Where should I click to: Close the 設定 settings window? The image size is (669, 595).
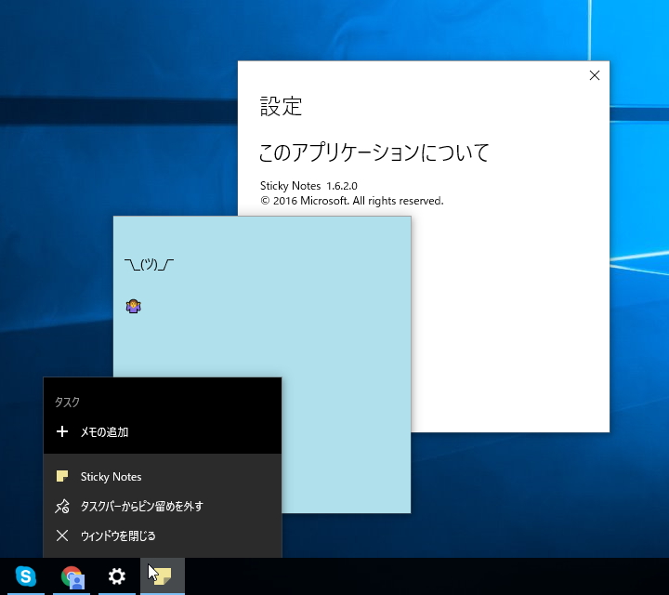click(x=595, y=75)
